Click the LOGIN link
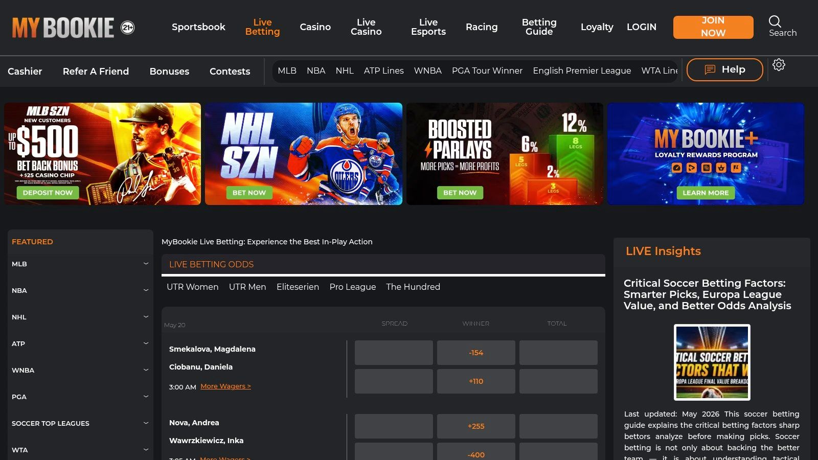This screenshot has width=818, height=460. click(x=642, y=27)
